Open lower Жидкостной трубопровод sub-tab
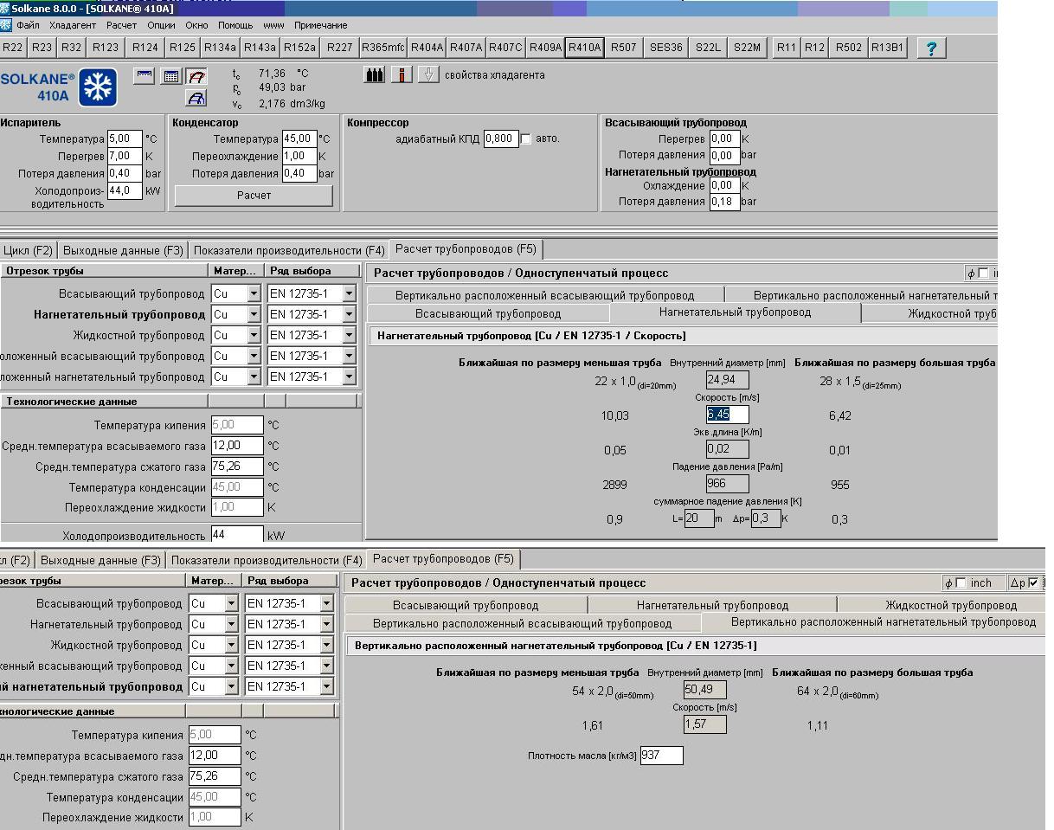 tap(951, 605)
